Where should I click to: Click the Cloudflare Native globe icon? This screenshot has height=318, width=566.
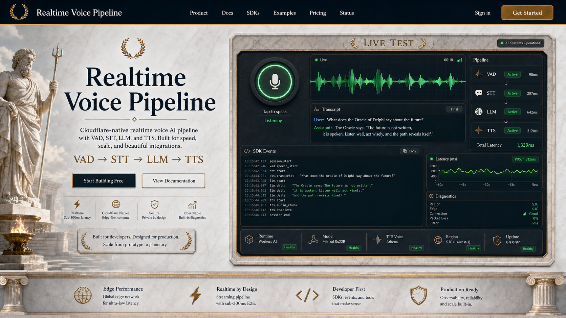coord(116,204)
